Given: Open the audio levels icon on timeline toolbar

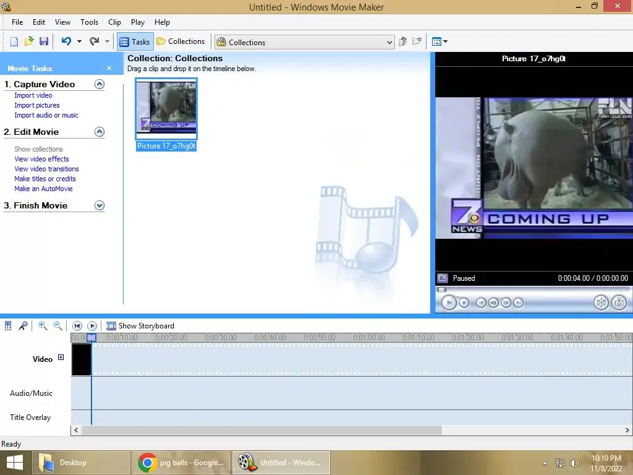Looking at the screenshot, I should [8, 325].
